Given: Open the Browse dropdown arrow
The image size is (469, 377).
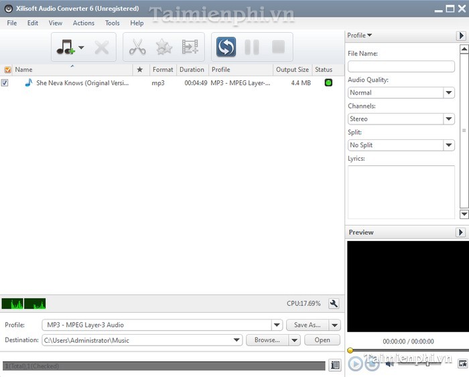Looking at the screenshot, I should [x=295, y=340].
